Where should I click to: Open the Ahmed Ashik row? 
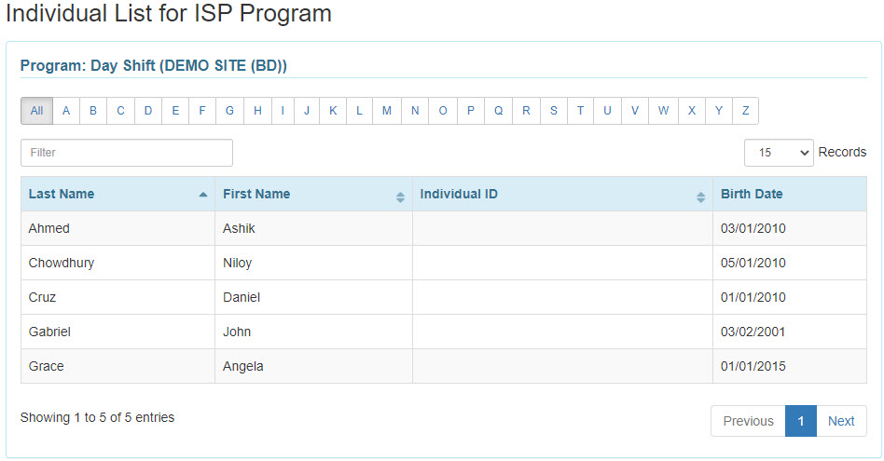pos(444,228)
